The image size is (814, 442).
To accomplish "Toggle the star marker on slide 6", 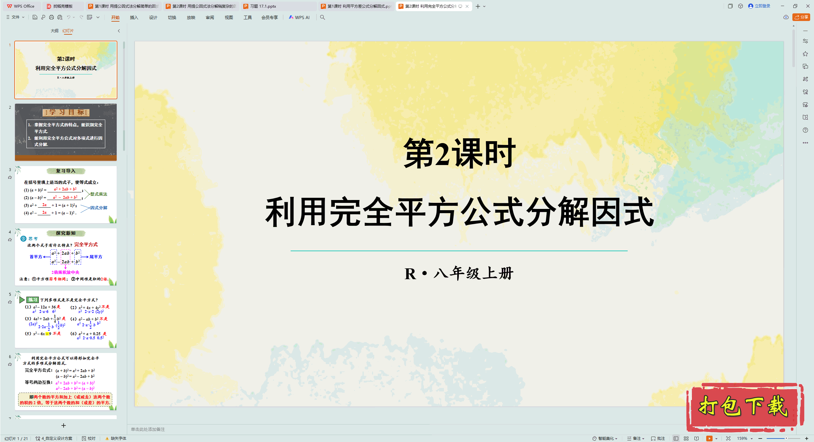I will click(x=10, y=364).
